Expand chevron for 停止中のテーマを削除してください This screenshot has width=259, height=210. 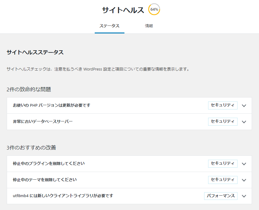click(x=244, y=180)
